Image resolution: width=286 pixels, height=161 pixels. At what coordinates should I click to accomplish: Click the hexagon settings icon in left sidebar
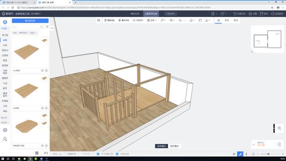(x=5, y=130)
